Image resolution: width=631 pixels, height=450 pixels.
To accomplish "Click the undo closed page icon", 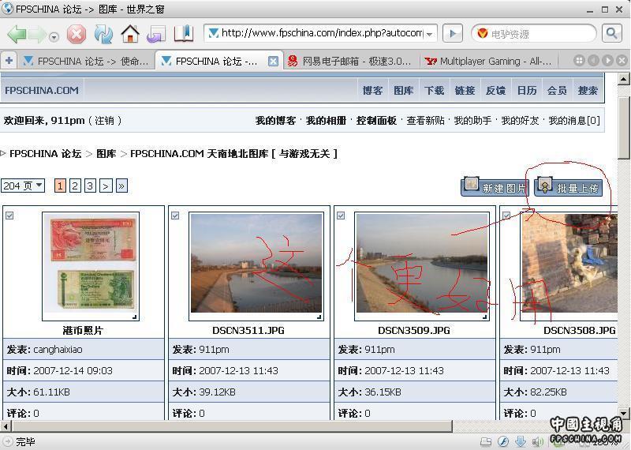I will pyautogui.click(x=156, y=34).
